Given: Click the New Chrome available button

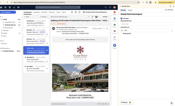Looking at the screenshot, I should [x=166, y=2].
